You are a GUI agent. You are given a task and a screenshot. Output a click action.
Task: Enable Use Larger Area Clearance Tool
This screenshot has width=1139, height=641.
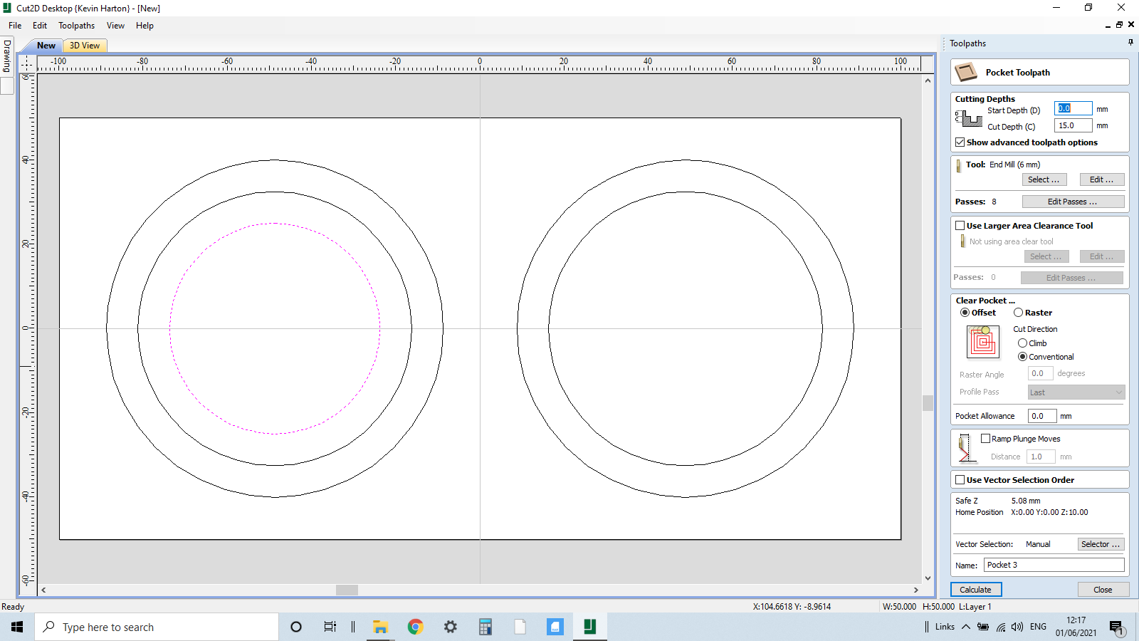point(960,226)
